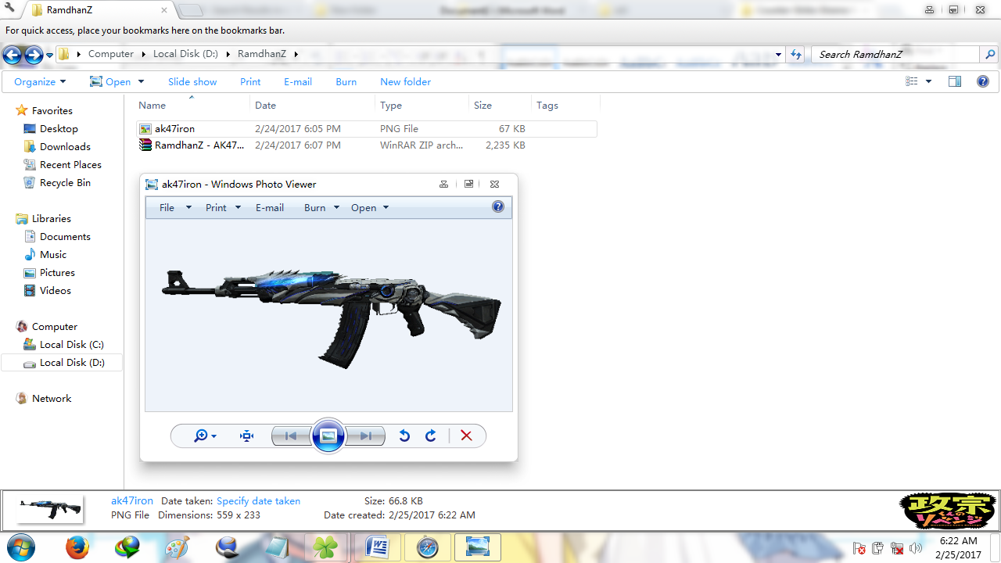
Task: Open Explorer help button
Action: click(x=983, y=81)
